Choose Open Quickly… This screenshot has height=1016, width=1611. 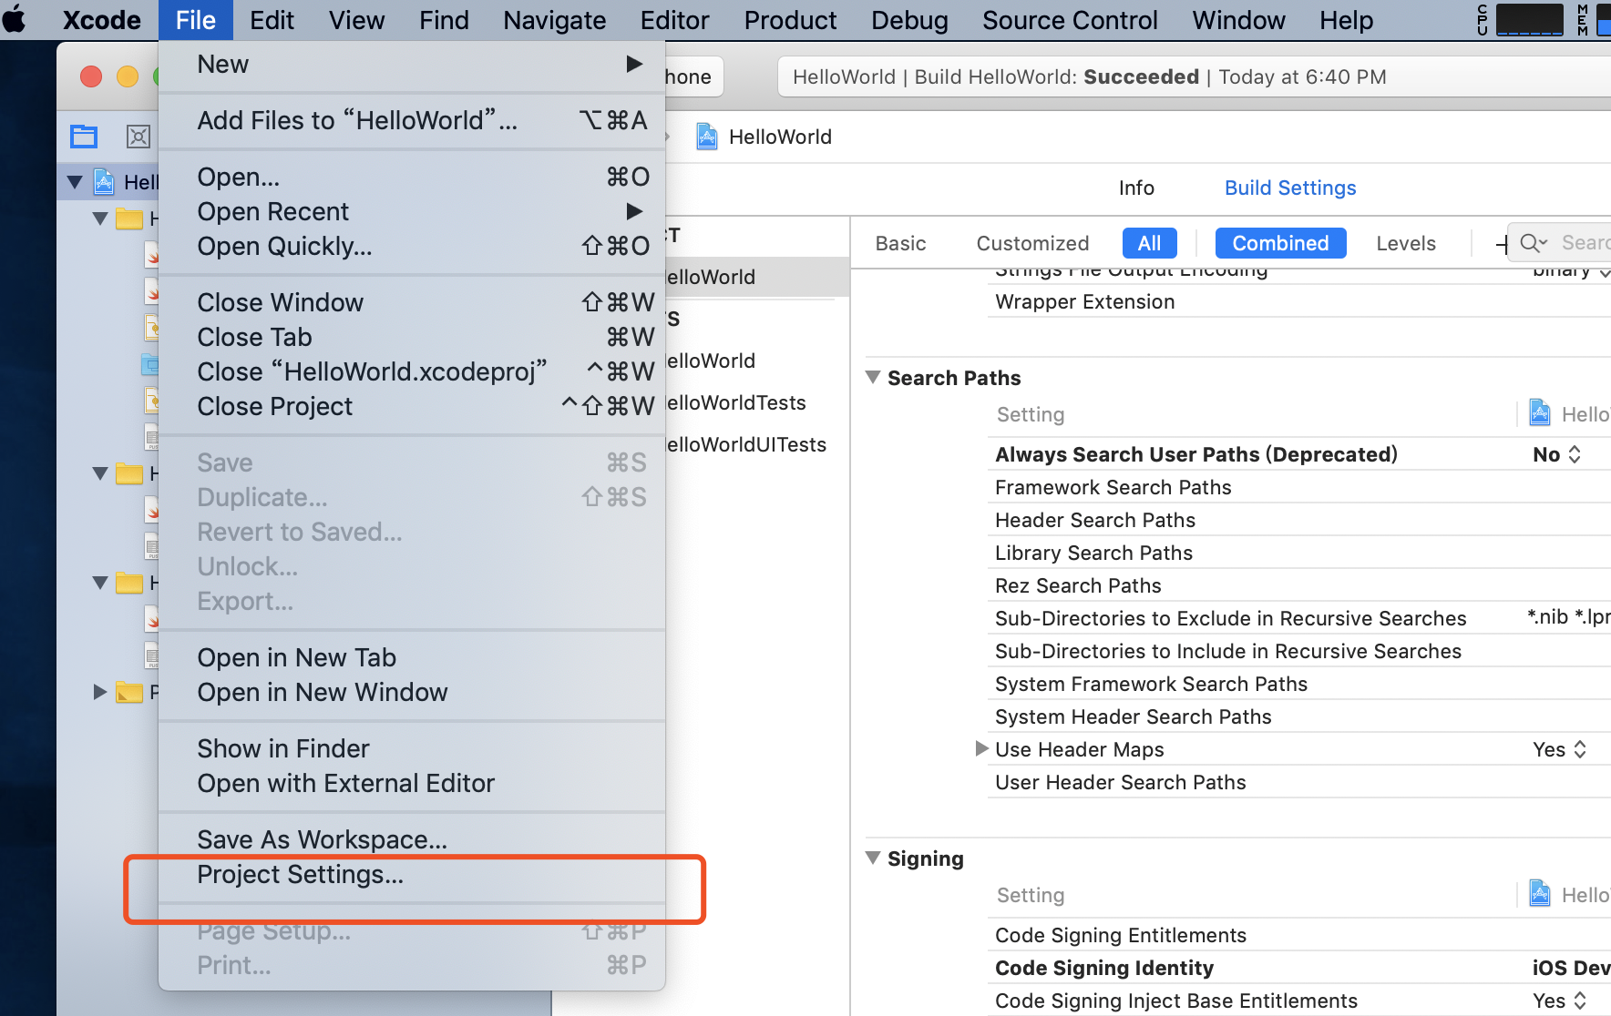(412, 246)
